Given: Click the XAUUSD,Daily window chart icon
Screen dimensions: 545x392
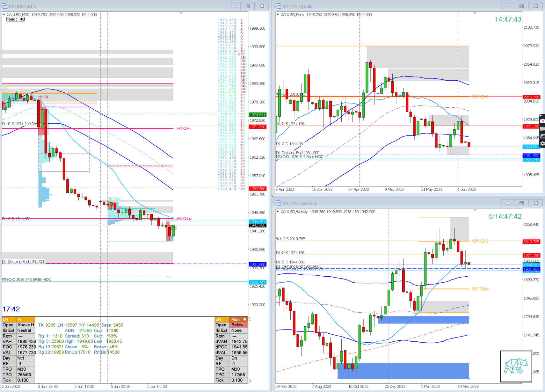Looking at the screenshot, I should pos(278,6).
